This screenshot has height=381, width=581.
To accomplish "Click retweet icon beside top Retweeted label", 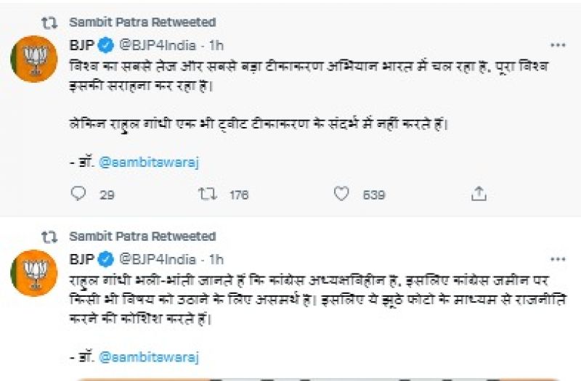I will pyautogui.click(x=49, y=22).
